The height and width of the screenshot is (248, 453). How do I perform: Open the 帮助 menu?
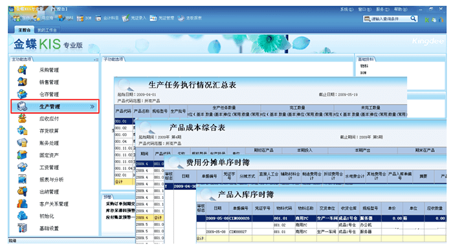(401, 9)
